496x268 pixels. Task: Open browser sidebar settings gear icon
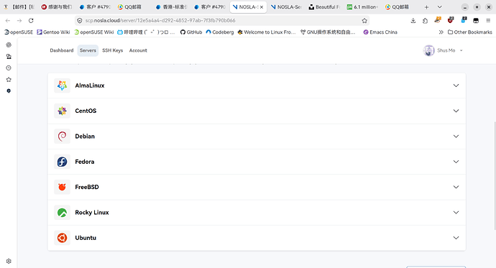[x=9, y=261]
